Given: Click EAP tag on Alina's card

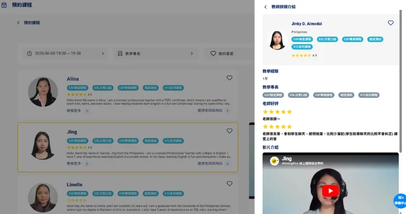Looking at the screenshot, I should tap(77, 88).
